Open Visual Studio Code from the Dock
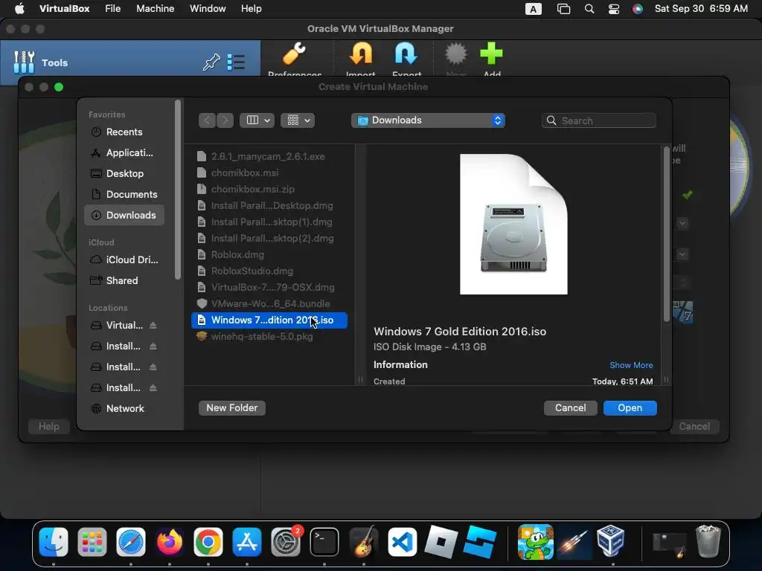The image size is (762, 571). pos(402,542)
